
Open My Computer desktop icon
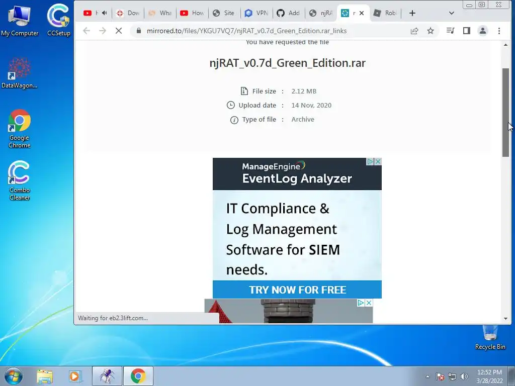(x=20, y=20)
